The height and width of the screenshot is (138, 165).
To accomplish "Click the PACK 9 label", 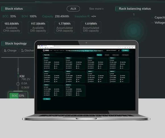I will (46, 85).
